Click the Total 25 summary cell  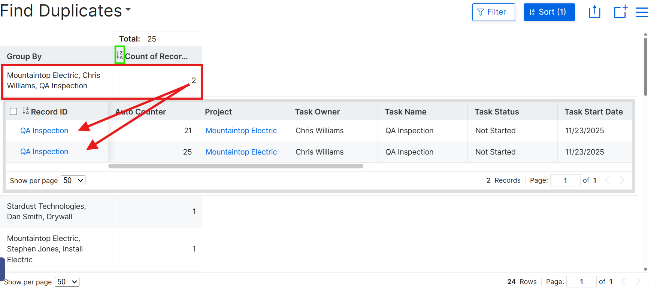[x=157, y=39]
